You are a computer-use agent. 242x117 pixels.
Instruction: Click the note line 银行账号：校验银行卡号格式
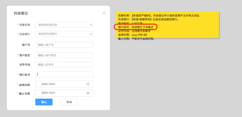point(136,27)
